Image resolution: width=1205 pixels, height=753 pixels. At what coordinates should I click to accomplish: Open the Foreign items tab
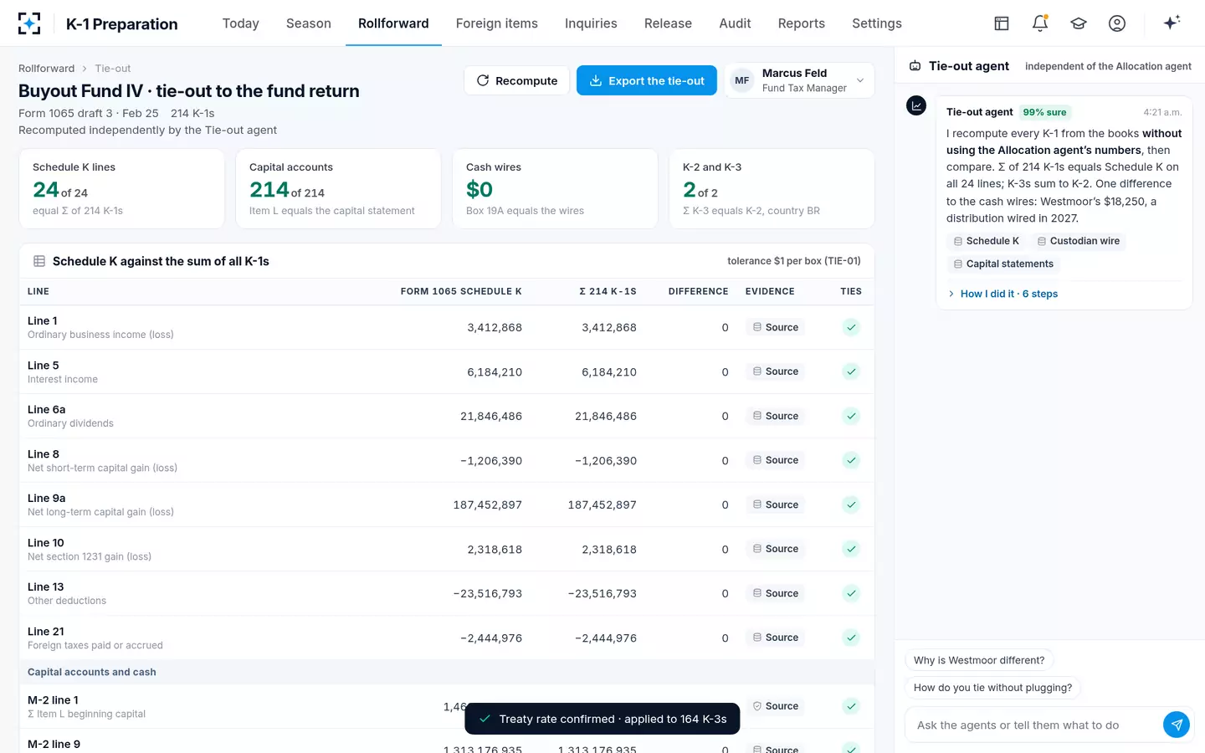(497, 23)
